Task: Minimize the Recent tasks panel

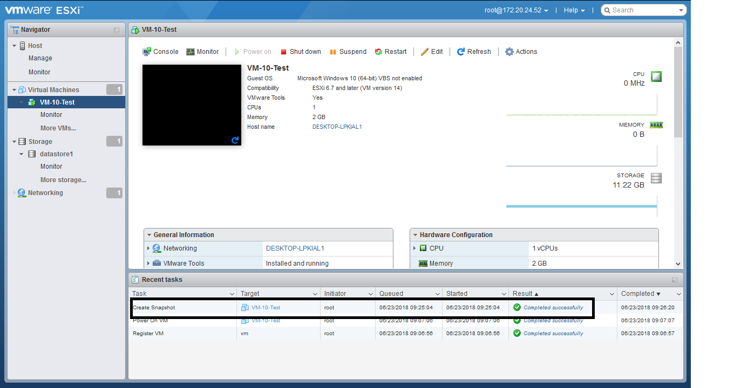Action: click(675, 280)
